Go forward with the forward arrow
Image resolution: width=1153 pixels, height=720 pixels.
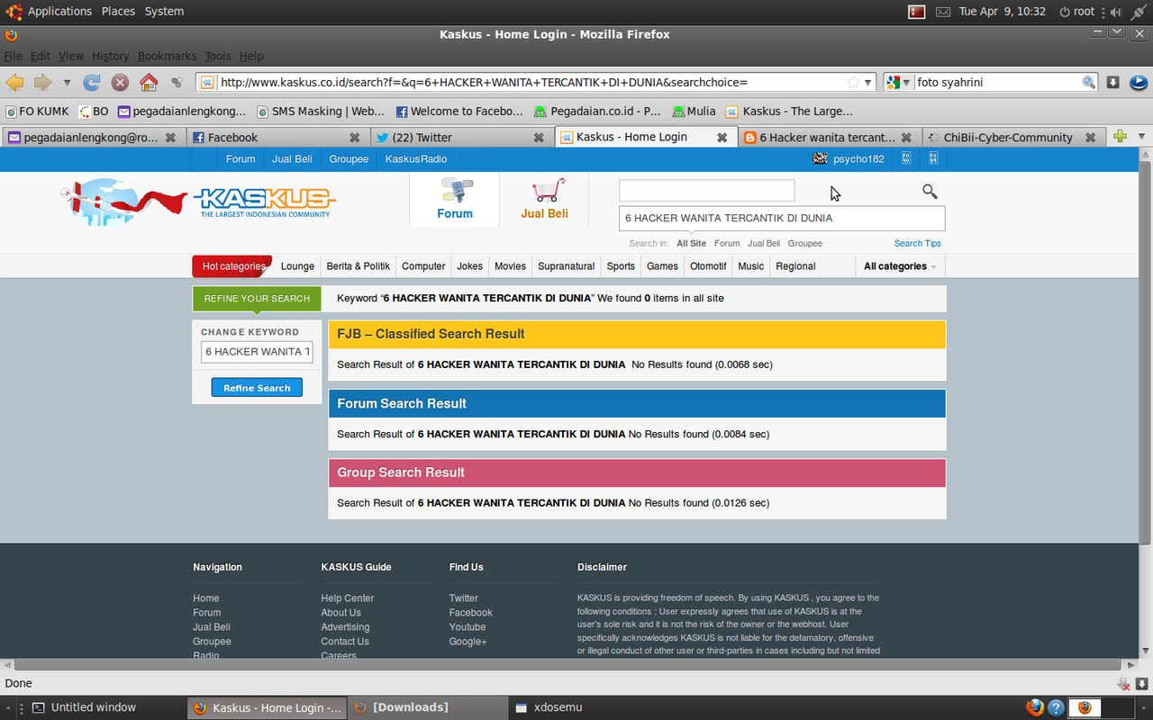42,82
